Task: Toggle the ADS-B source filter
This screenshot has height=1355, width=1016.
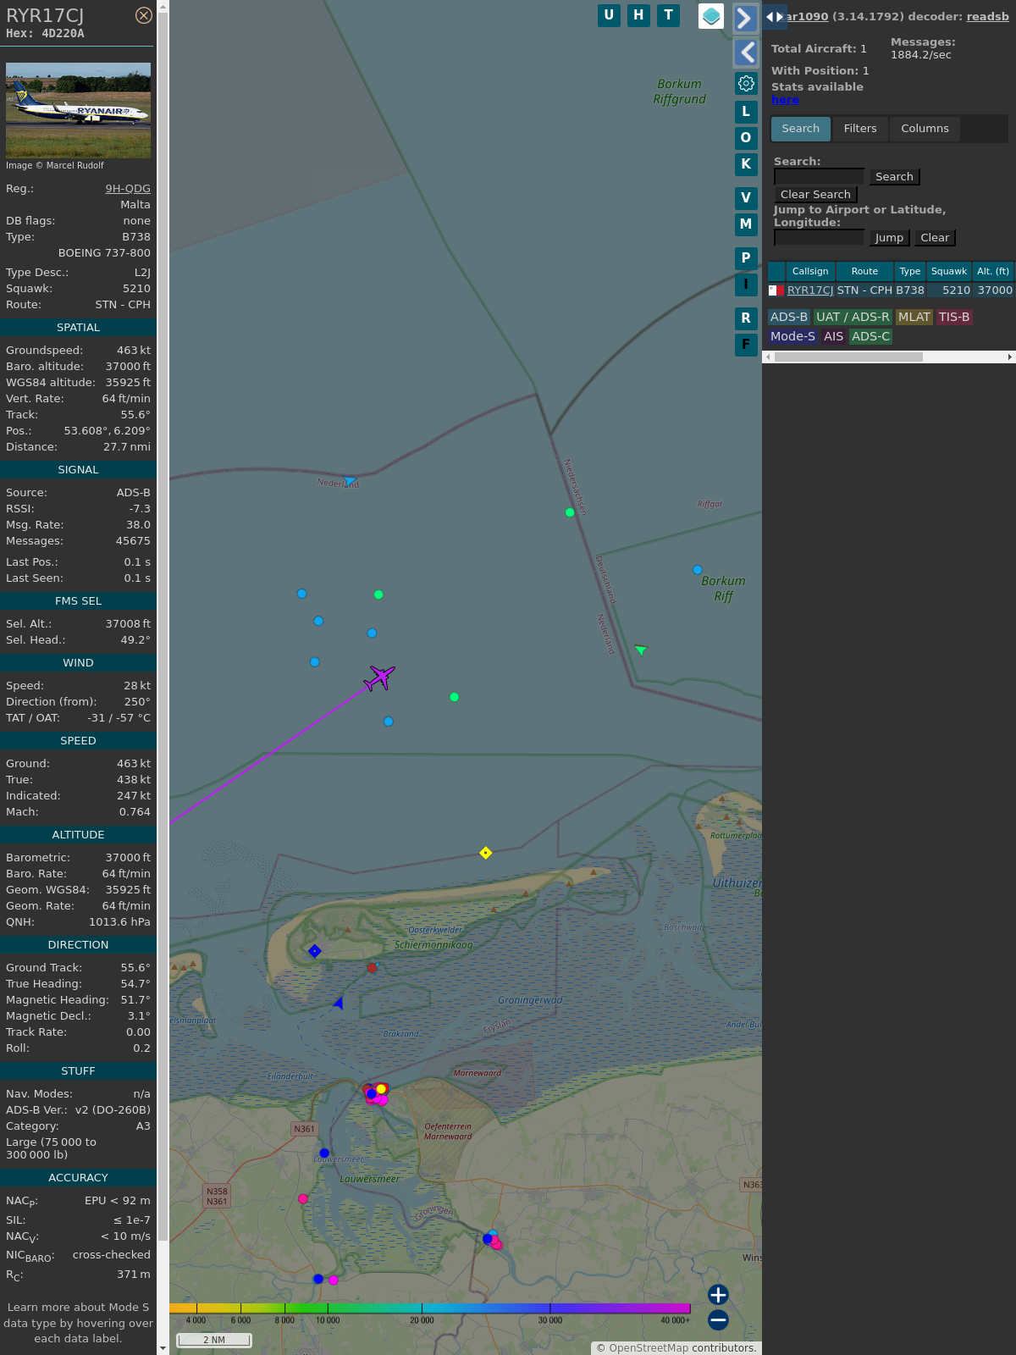Action: [788, 317]
